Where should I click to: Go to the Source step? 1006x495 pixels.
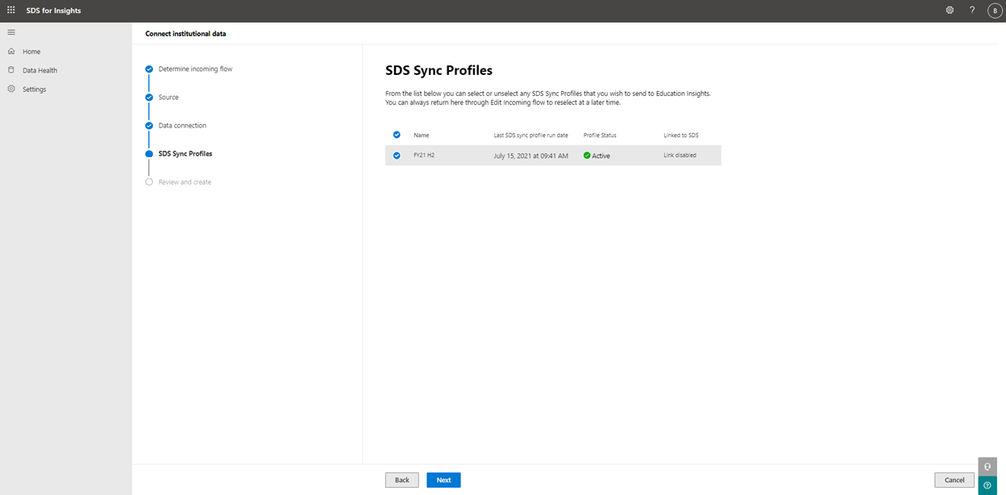pos(168,98)
